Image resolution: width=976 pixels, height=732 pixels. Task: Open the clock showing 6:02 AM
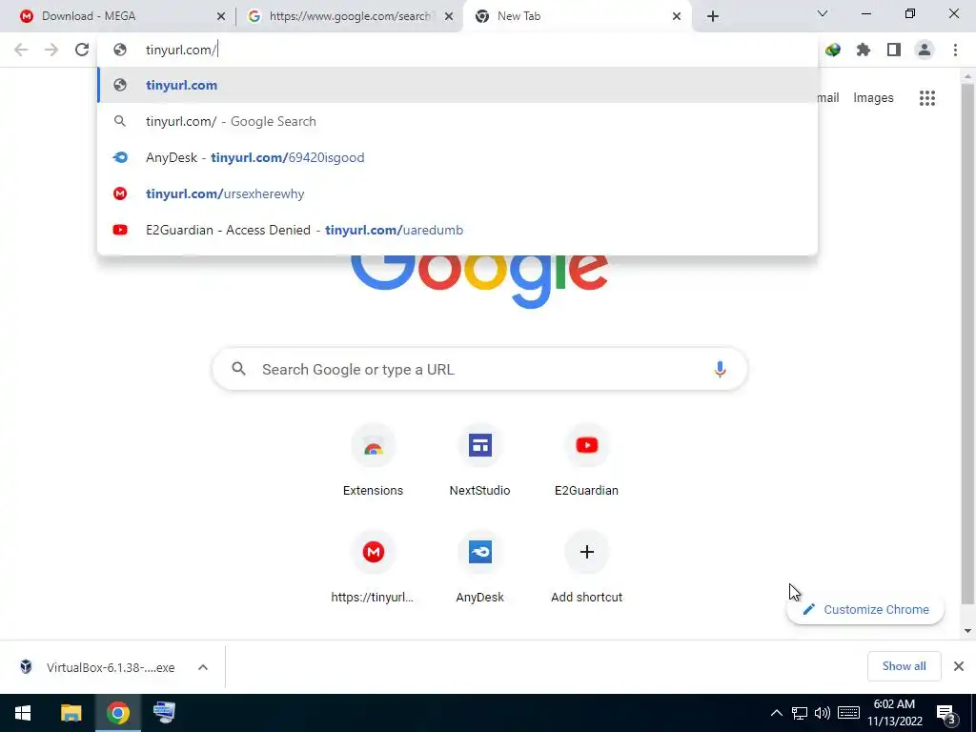pos(894,713)
